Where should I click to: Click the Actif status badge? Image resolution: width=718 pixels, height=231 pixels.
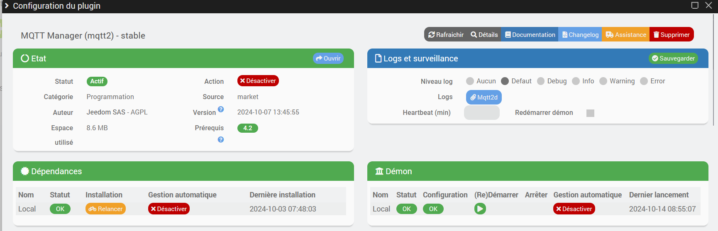[97, 81]
